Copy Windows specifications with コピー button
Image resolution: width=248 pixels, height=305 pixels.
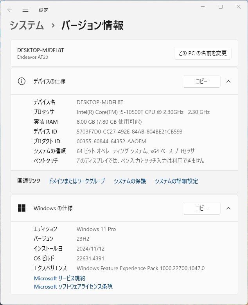tap(201, 208)
